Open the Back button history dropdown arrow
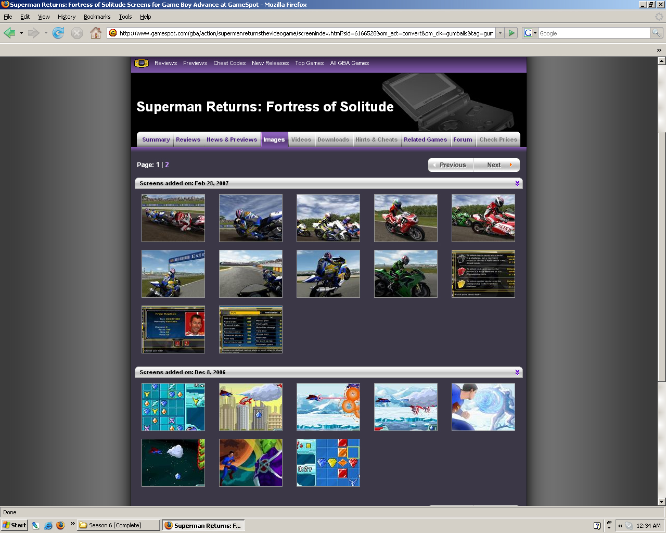This screenshot has height=533, width=666. click(x=21, y=33)
